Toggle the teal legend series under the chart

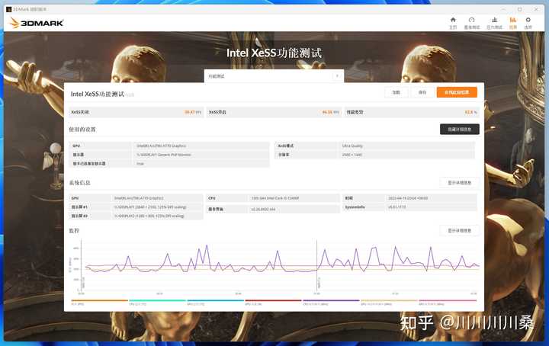click(x=157, y=302)
